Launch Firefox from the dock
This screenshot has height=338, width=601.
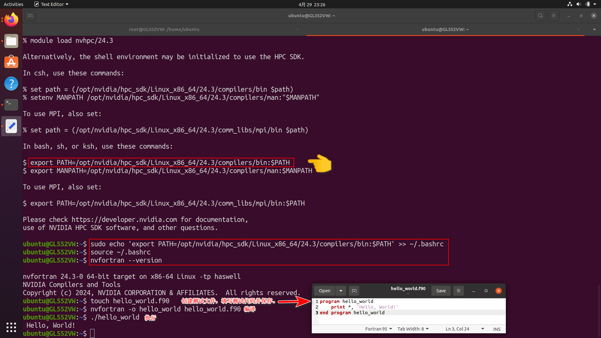(x=11, y=19)
